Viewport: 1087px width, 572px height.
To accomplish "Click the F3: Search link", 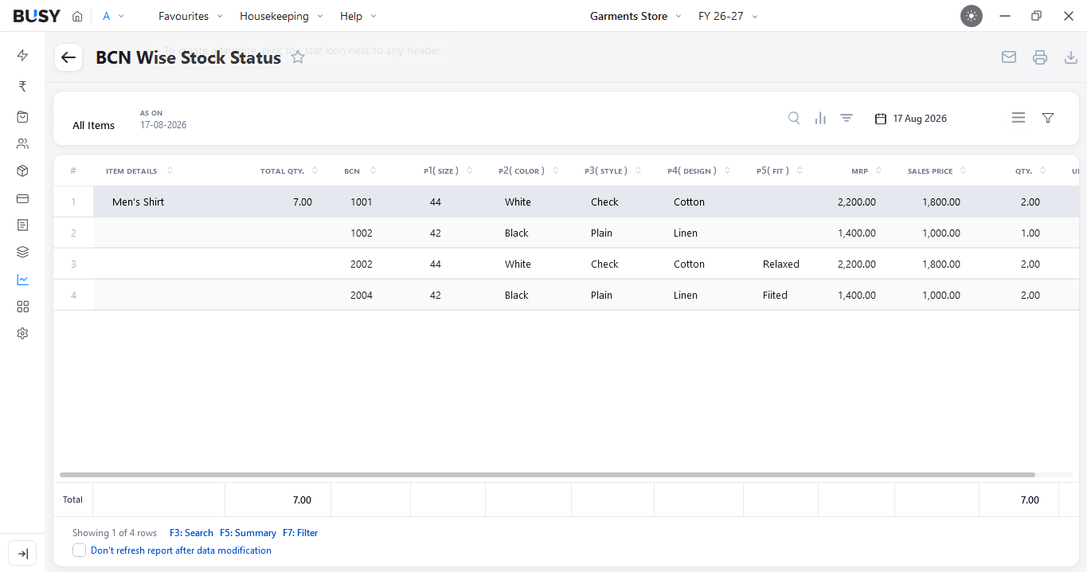I will point(191,533).
